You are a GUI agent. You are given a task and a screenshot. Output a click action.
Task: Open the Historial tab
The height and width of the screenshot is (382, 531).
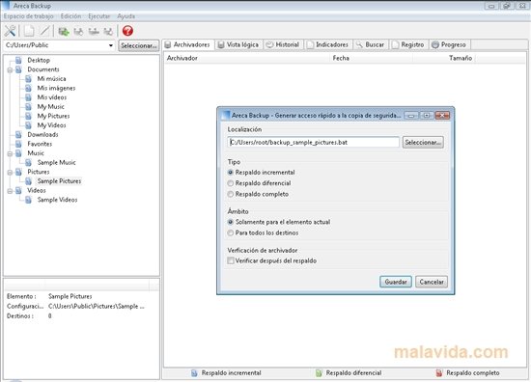coord(283,44)
